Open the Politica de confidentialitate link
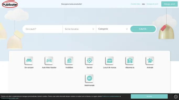The image size is (179, 100). click(111, 96)
